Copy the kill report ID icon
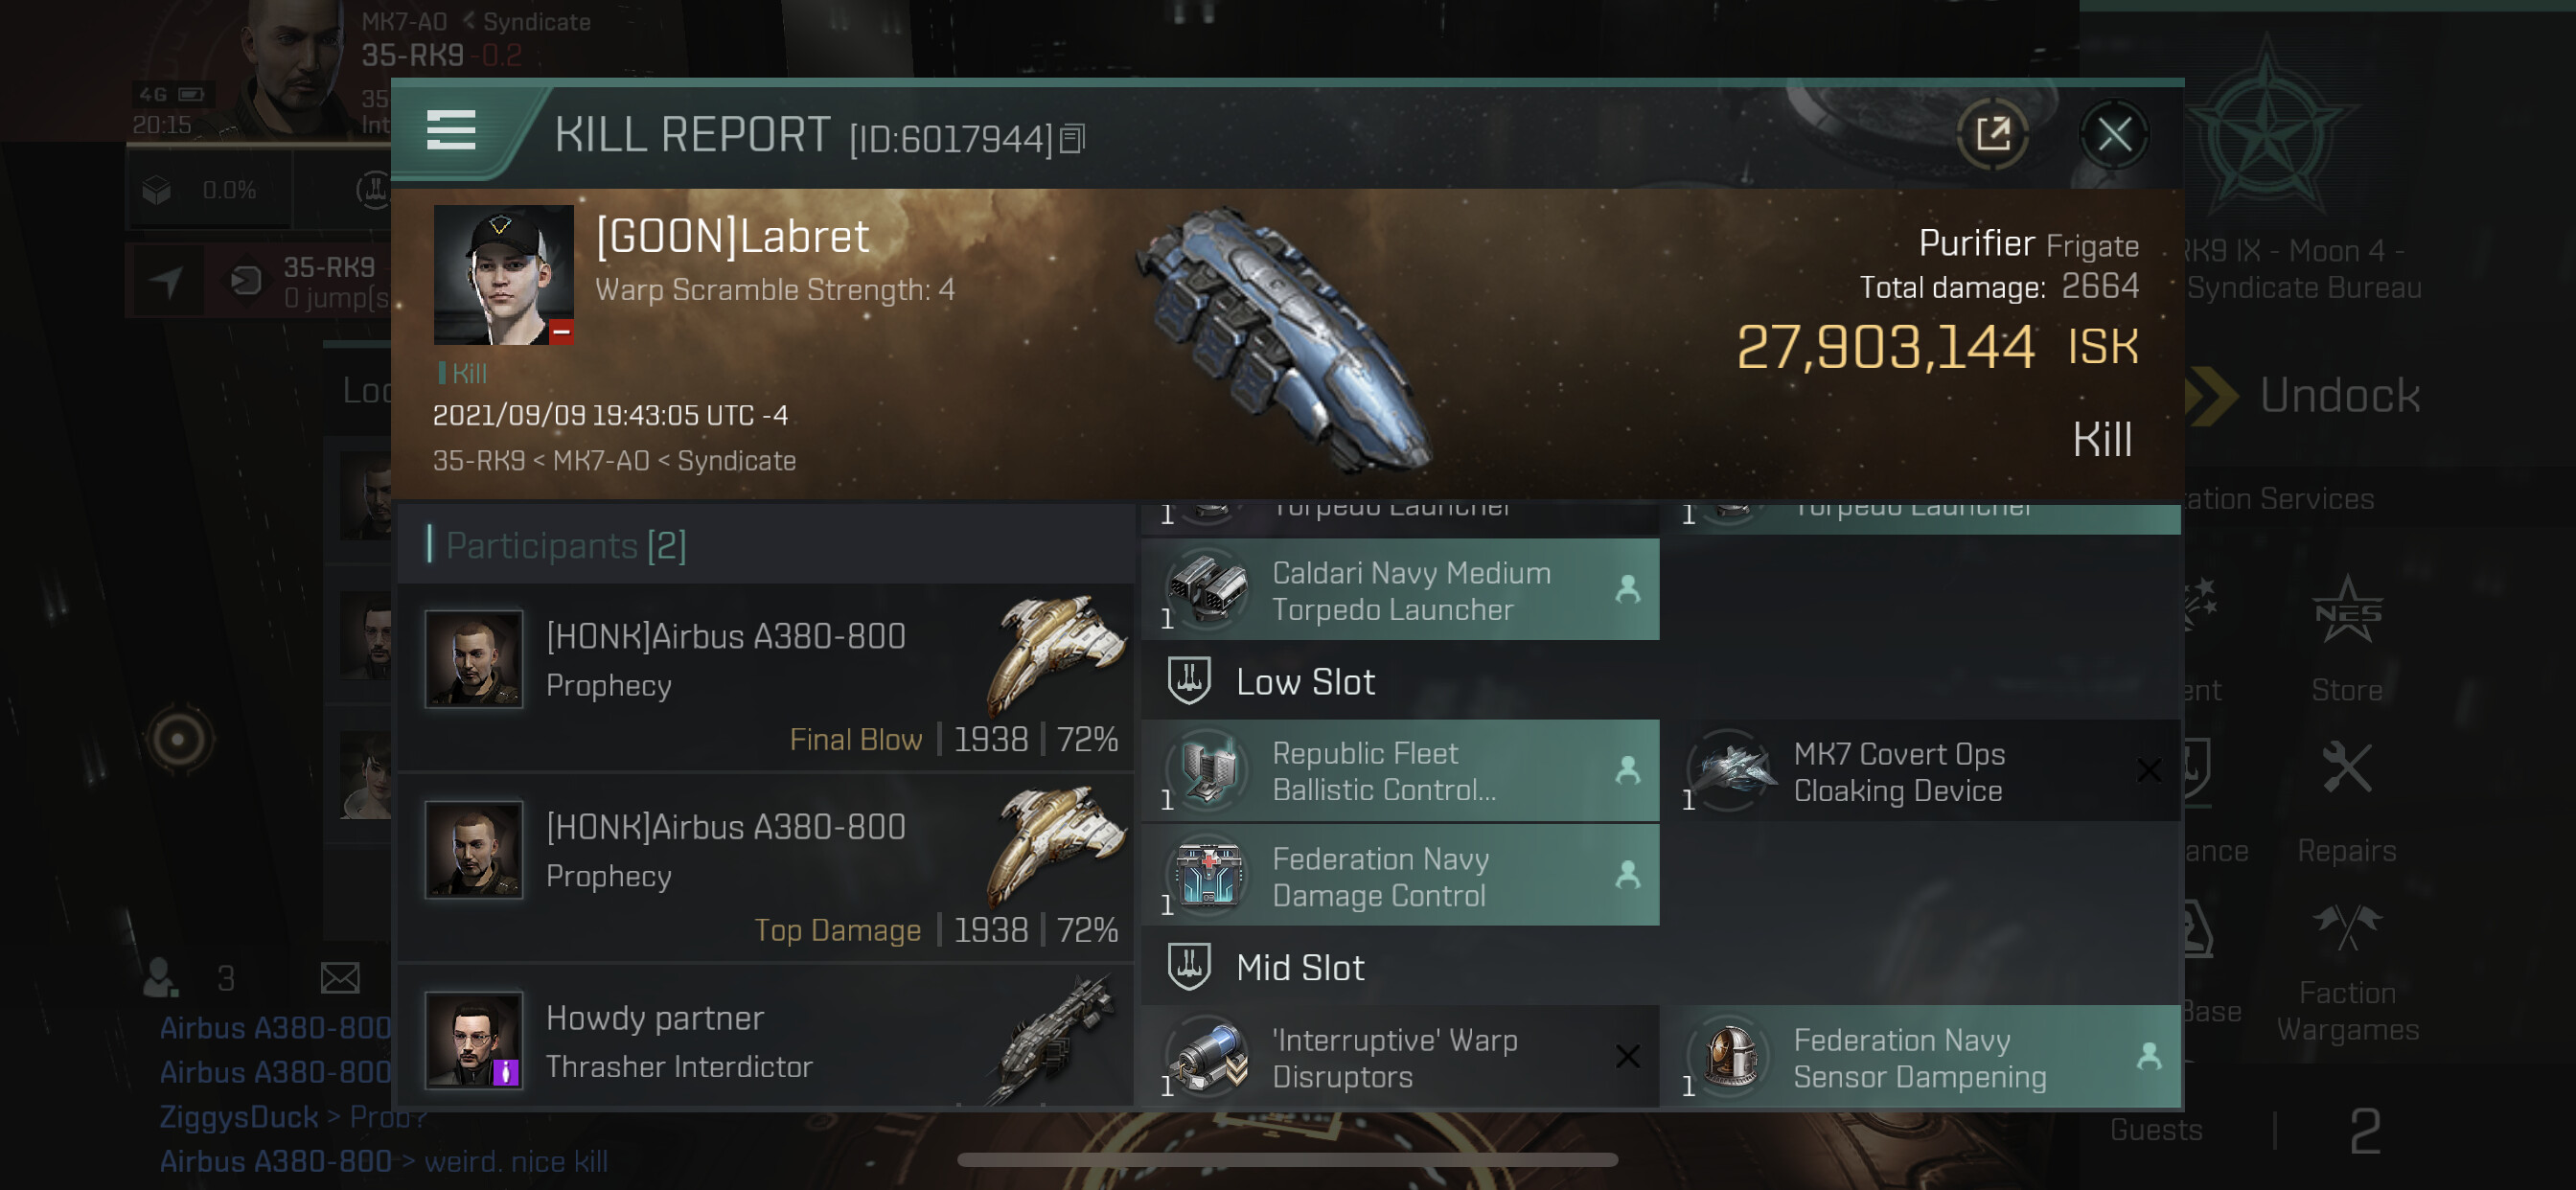This screenshot has height=1190, width=2576. tap(1072, 139)
